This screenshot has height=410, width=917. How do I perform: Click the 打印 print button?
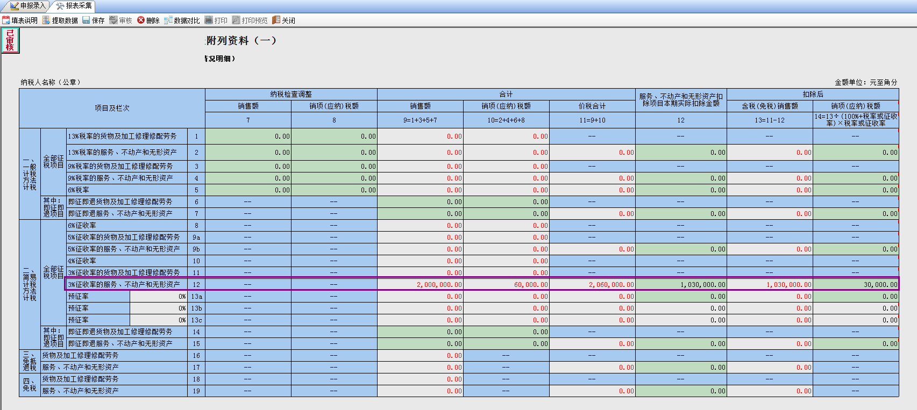tap(216, 20)
